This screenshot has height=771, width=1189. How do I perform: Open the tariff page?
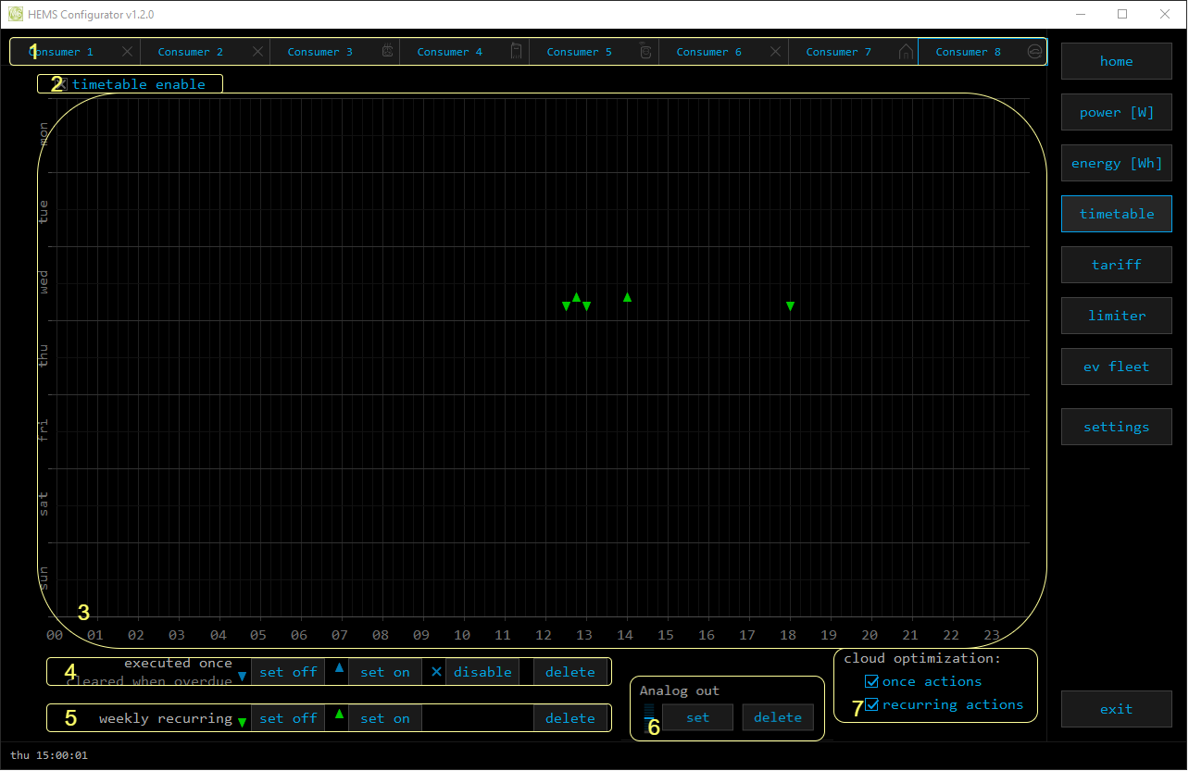pos(1116,265)
